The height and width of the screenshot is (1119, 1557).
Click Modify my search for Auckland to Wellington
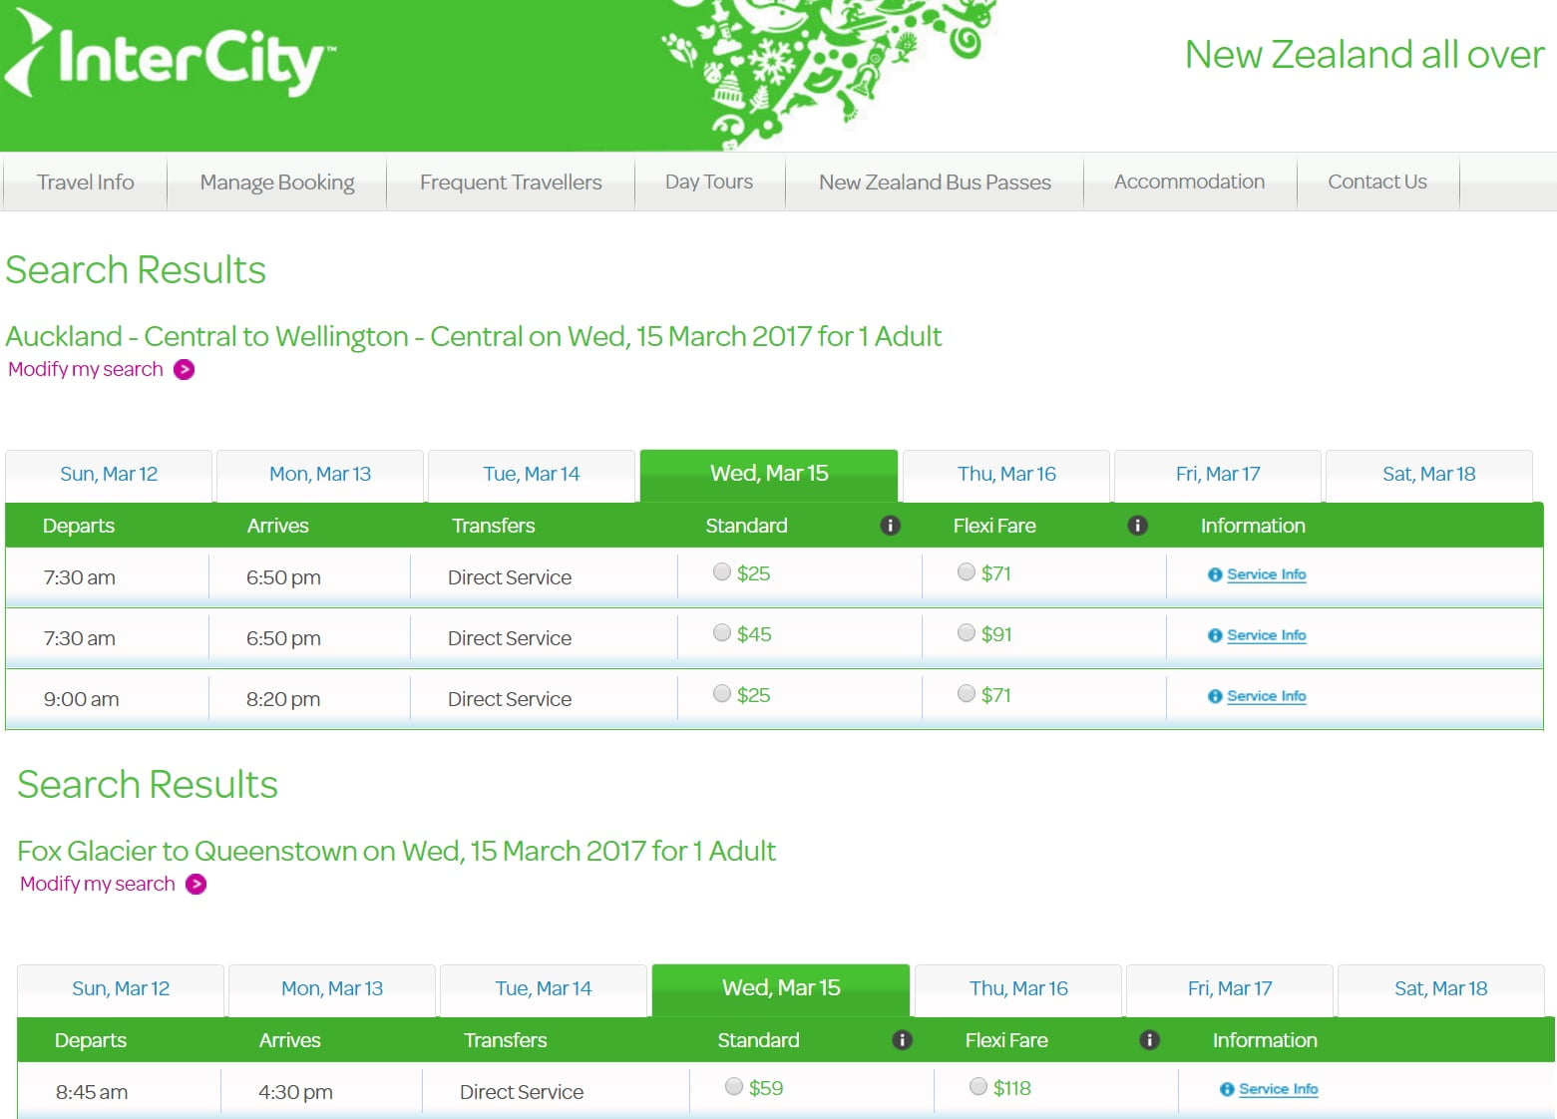(86, 369)
